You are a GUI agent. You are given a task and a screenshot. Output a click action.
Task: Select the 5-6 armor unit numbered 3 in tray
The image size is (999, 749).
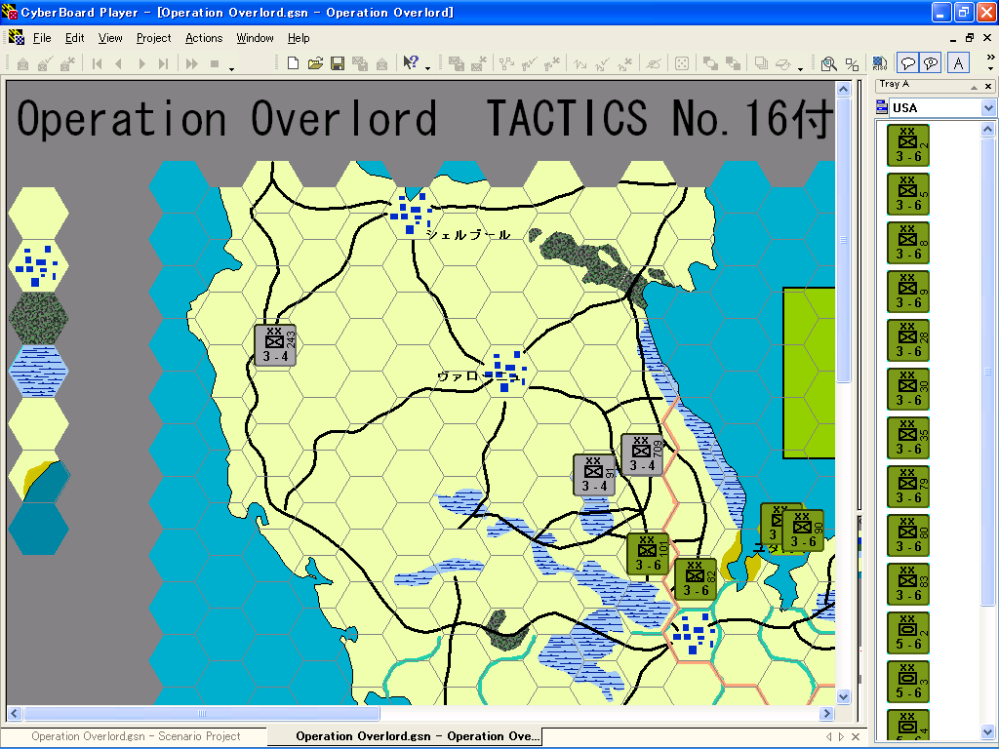point(908,682)
